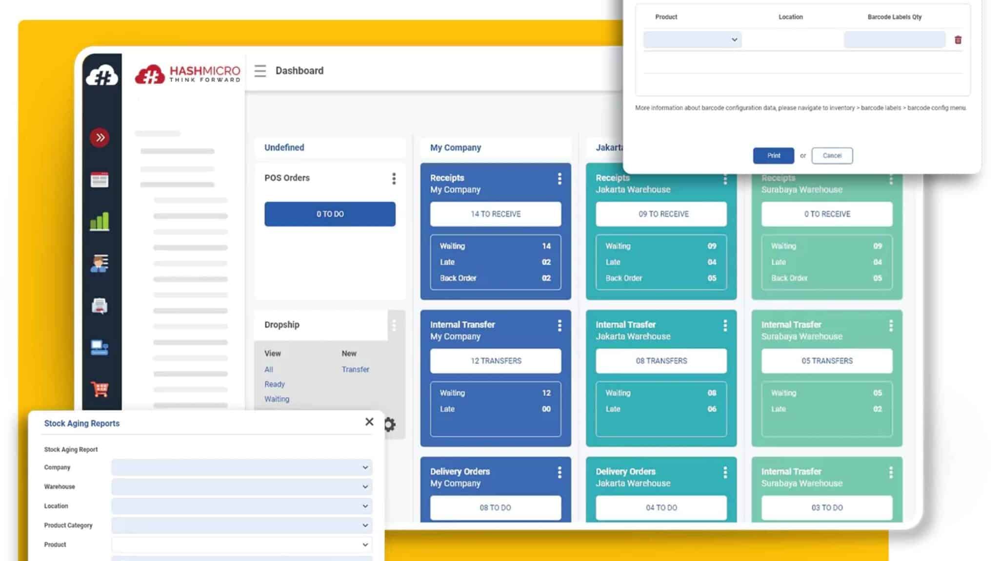Click Waiting 14 row in Receipts My Company
Image resolution: width=999 pixels, height=561 pixels.
(x=496, y=246)
